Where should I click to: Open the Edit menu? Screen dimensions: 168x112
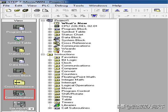tap(18, 6)
